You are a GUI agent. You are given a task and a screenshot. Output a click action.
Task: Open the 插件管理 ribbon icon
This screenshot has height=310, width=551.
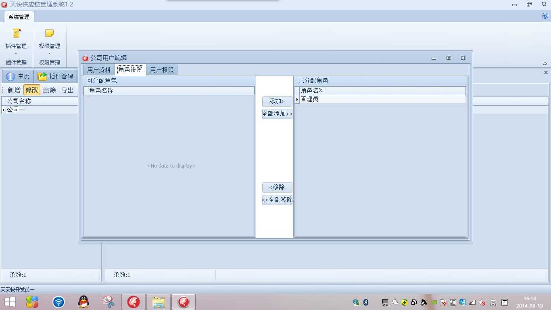16,33
